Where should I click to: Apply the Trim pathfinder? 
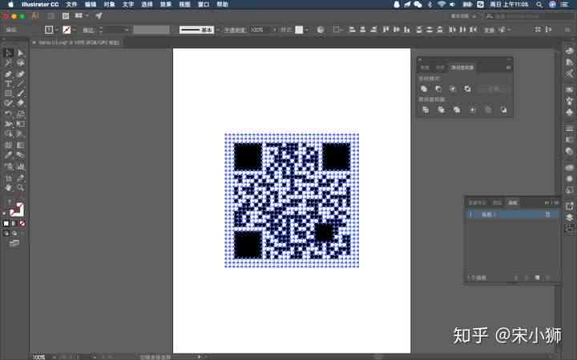[441, 110]
